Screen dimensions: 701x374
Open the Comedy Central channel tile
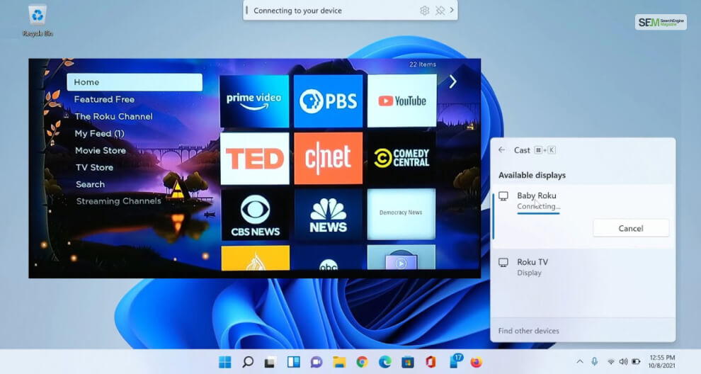[401, 158]
